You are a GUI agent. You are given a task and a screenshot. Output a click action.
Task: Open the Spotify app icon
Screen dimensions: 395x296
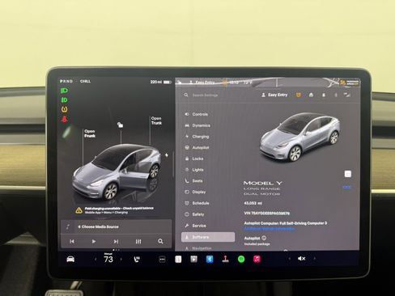tap(241, 260)
